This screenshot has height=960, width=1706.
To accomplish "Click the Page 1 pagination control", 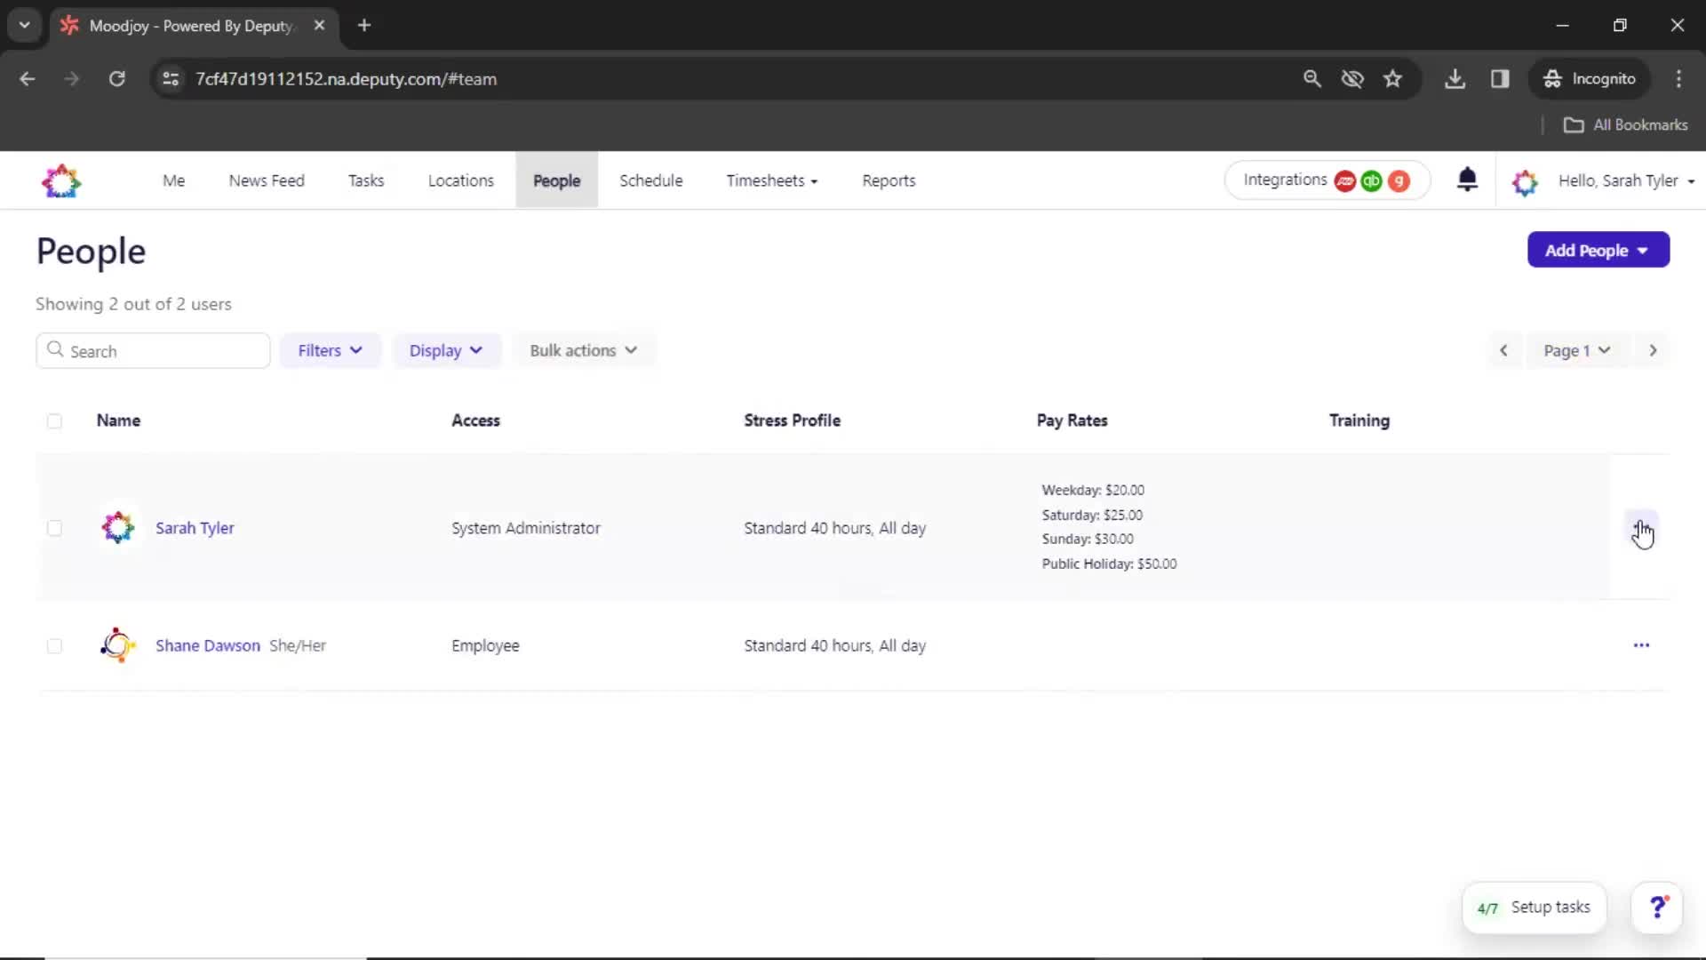I will (x=1576, y=350).
